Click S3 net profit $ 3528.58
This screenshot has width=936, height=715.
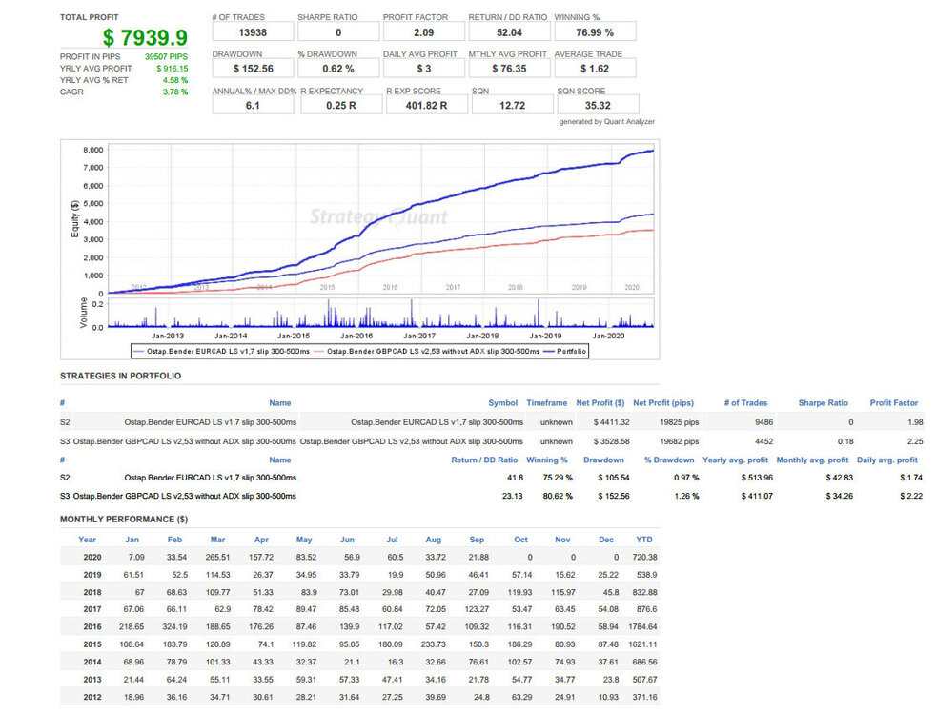point(611,441)
